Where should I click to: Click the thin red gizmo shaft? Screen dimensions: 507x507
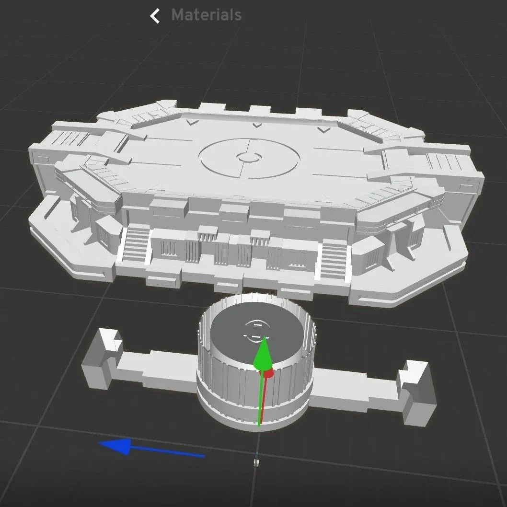click(263, 400)
